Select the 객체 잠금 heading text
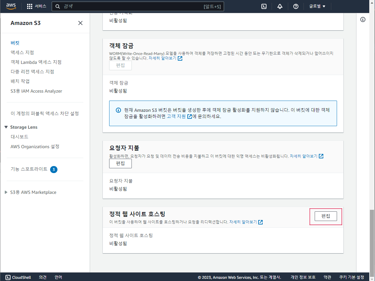This screenshot has width=375, height=281. pos(121,46)
